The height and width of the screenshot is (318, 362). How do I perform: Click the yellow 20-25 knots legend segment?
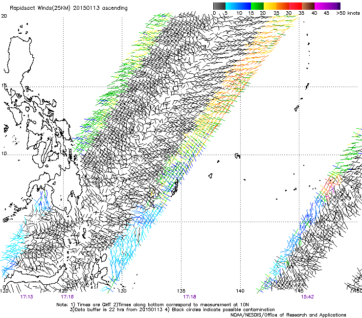pyautogui.click(x=270, y=6)
